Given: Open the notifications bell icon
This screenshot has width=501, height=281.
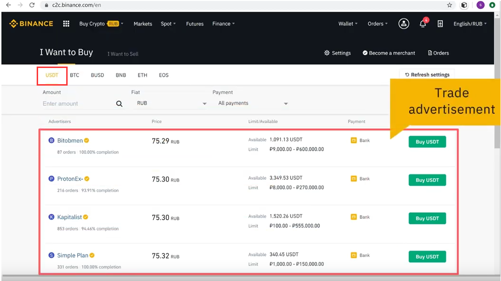Looking at the screenshot, I should point(423,24).
